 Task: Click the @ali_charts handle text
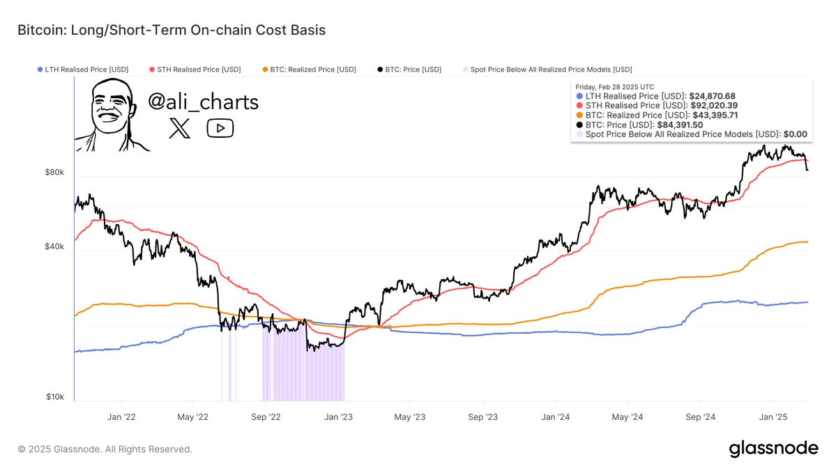click(203, 102)
